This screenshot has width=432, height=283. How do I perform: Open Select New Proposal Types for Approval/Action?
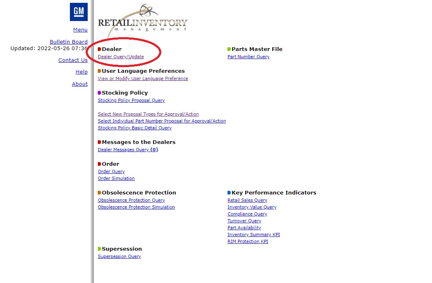pos(148,114)
